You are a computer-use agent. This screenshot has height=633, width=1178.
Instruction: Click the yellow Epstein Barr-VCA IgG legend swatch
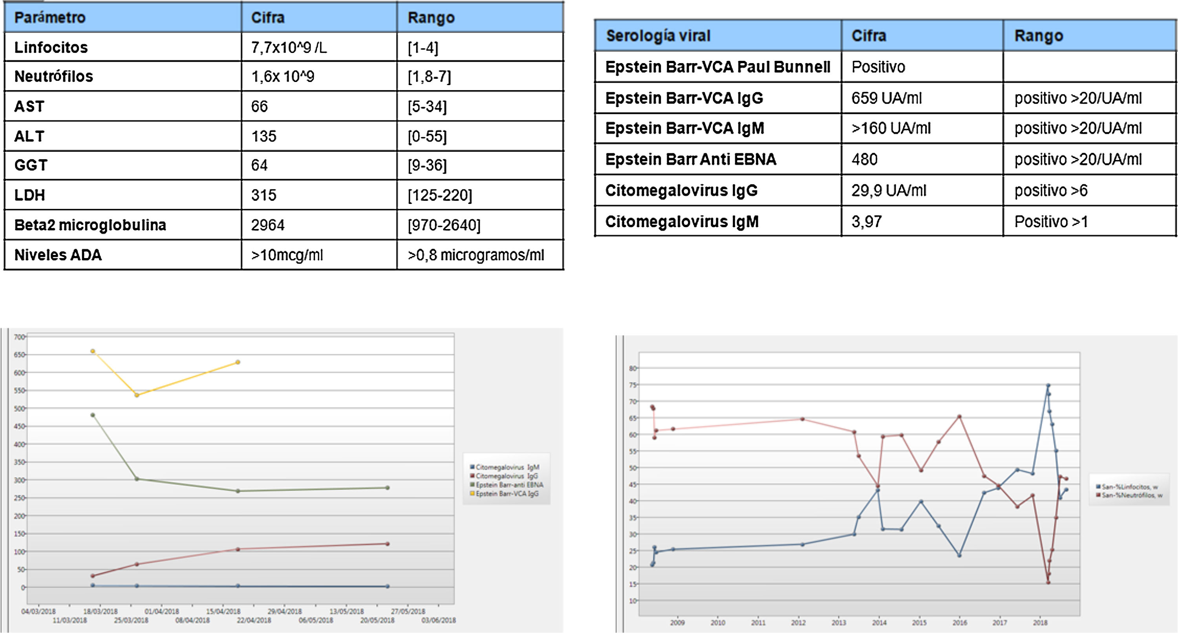click(472, 494)
